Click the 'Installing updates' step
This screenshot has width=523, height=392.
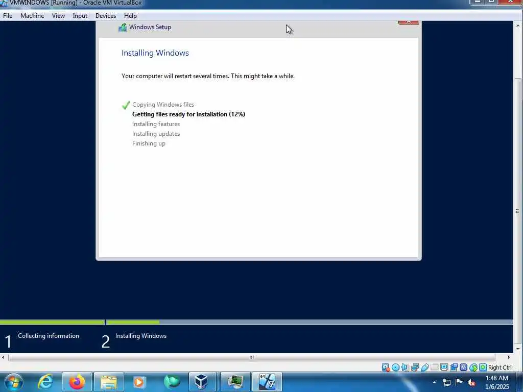pyautogui.click(x=156, y=134)
